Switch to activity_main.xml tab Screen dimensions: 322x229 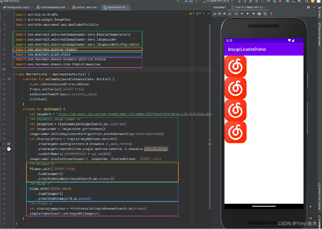tap(86, 7)
